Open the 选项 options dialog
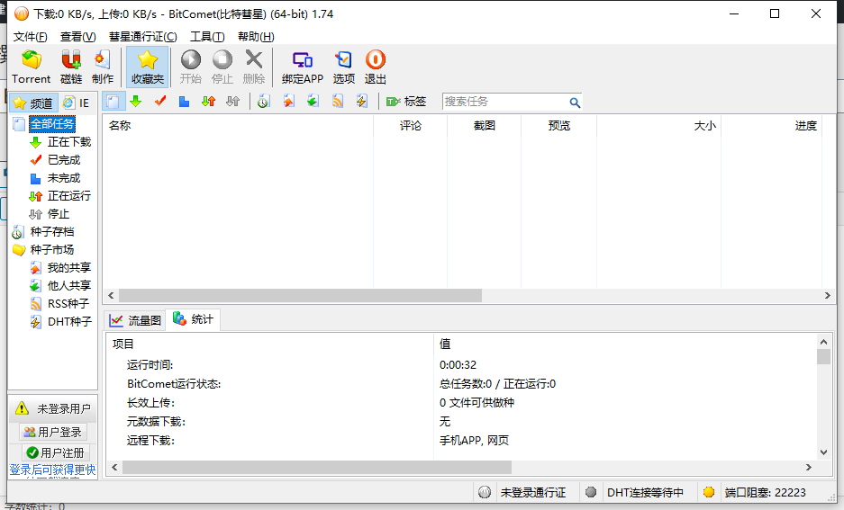 (x=344, y=67)
